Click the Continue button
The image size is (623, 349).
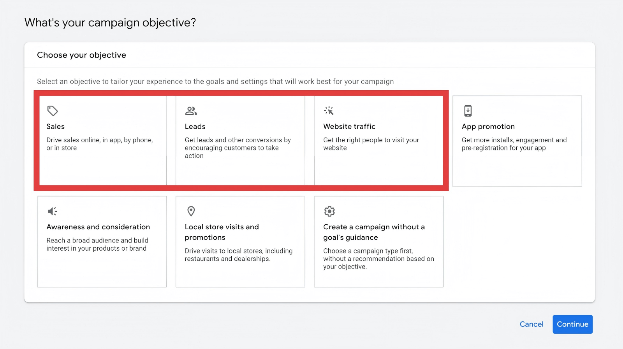point(572,324)
